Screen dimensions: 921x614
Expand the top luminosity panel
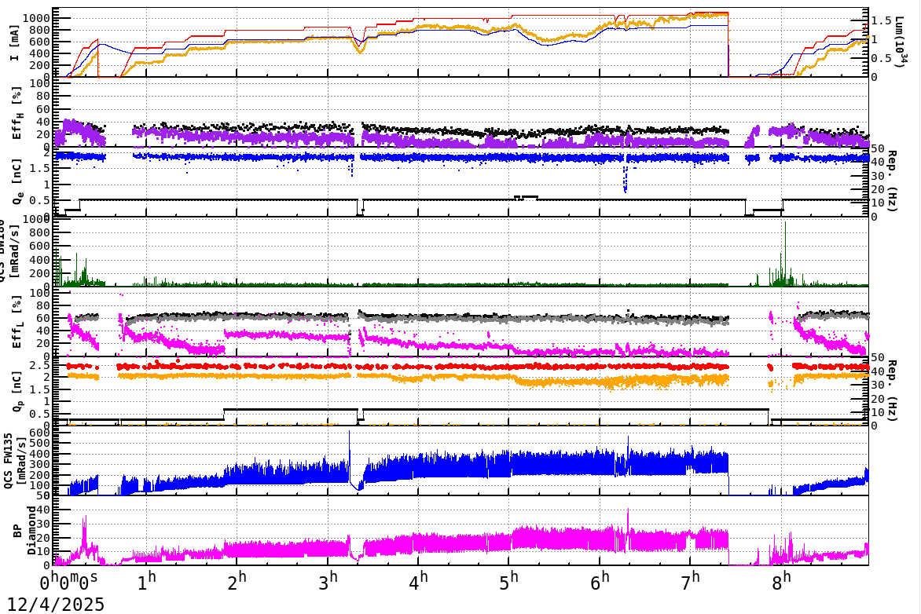coord(472,43)
